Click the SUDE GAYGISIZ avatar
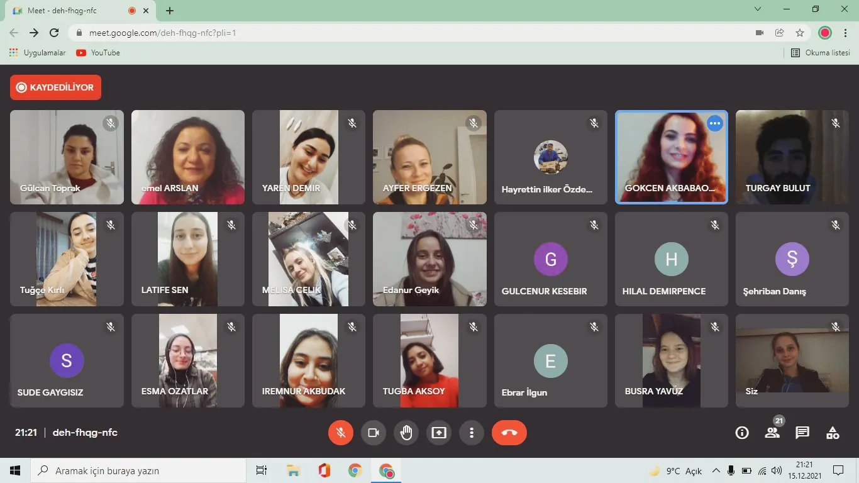The width and height of the screenshot is (859, 483). click(x=67, y=360)
